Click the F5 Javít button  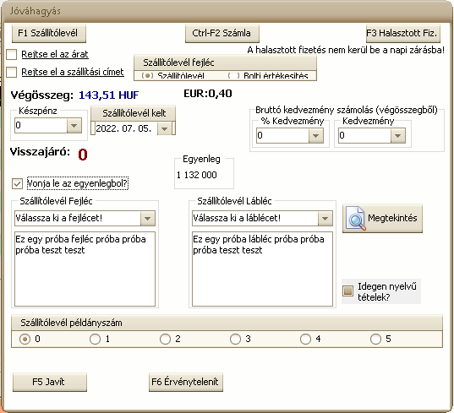pyautogui.click(x=50, y=382)
